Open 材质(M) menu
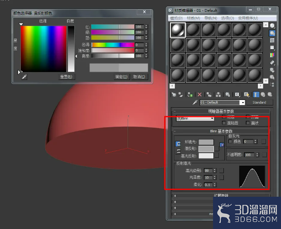The width and height of the screenshot is (281, 229). click(194, 18)
